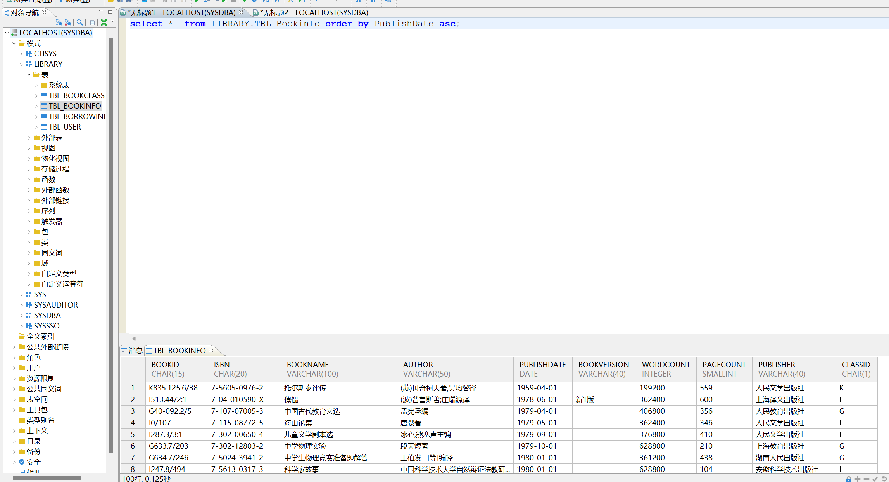Image resolution: width=889 pixels, height=482 pixels.
Task: Toggle the result set lock icon
Action: pos(848,479)
